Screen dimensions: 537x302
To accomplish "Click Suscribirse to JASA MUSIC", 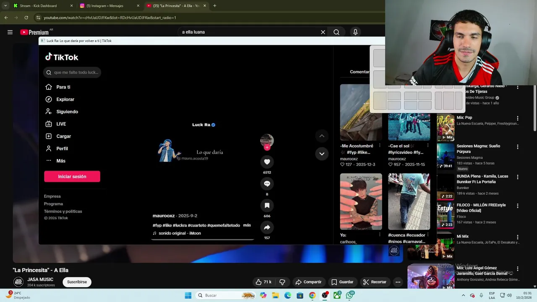I will tap(77, 282).
